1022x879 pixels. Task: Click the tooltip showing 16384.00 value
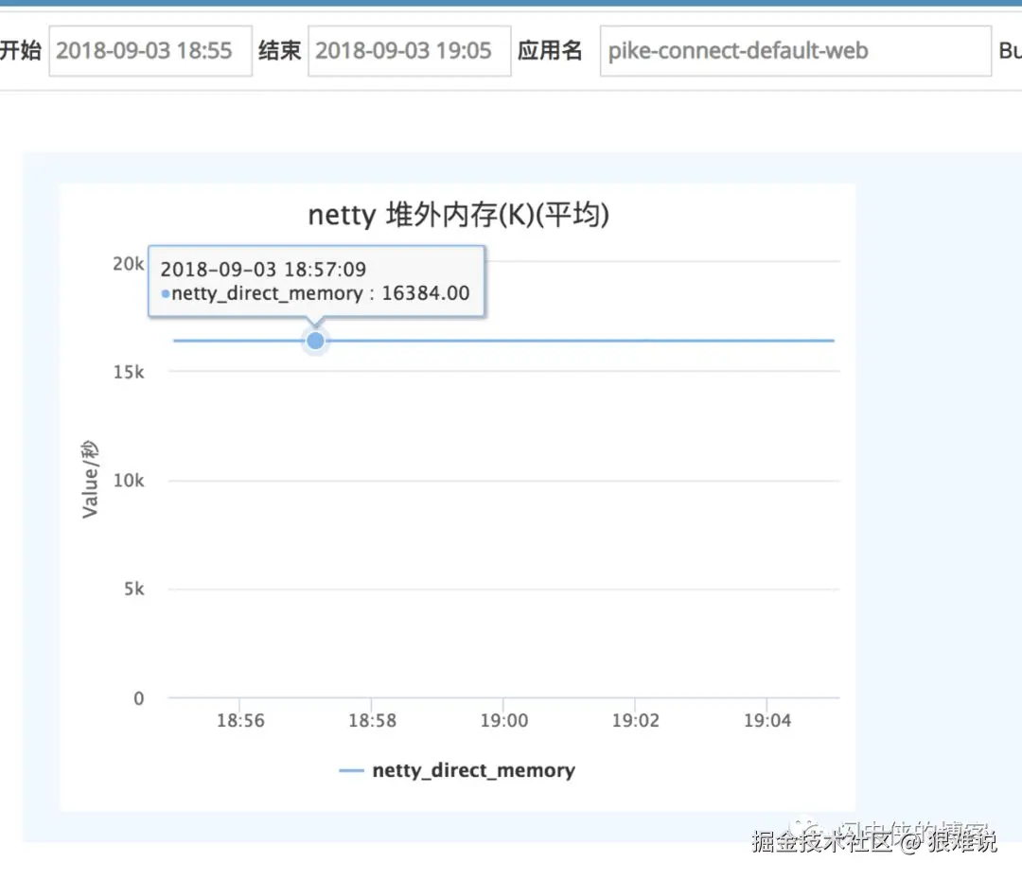click(319, 280)
